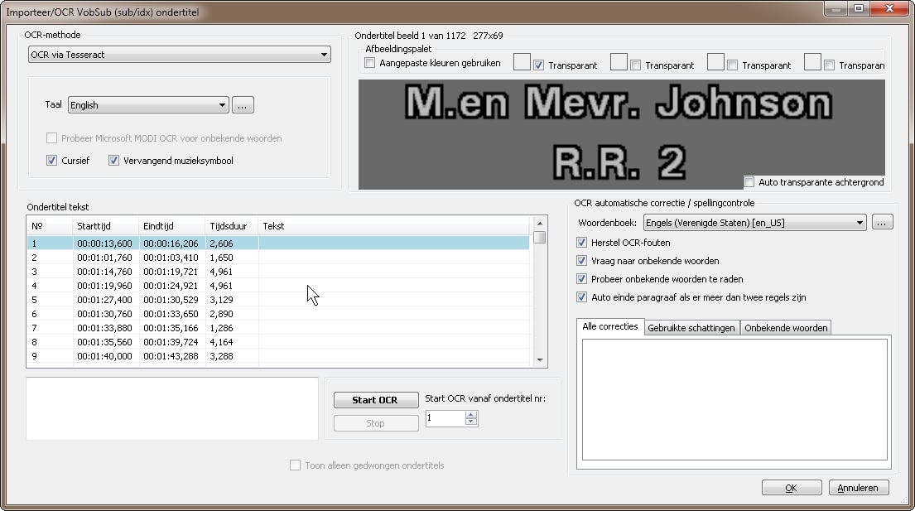This screenshot has width=915, height=511.
Task: Toggle Herstel OCR-fouten checkbox
Action: pyautogui.click(x=582, y=243)
